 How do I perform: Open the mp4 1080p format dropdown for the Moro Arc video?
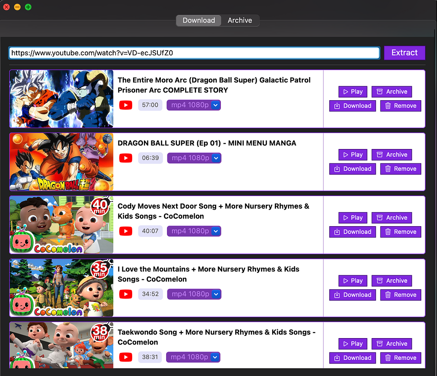pyautogui.click(x=216, y=105)
